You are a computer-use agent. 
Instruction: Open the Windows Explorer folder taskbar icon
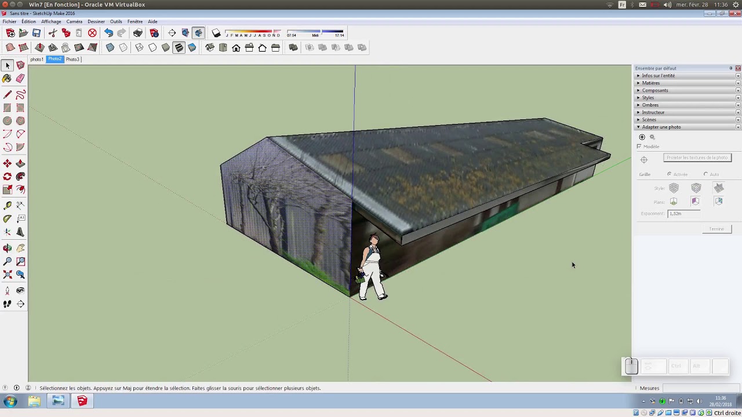(34, 401)
